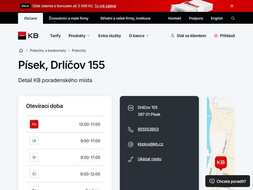Open the Přihlásit login link
The image size is (253, 190).
(224, 36)
